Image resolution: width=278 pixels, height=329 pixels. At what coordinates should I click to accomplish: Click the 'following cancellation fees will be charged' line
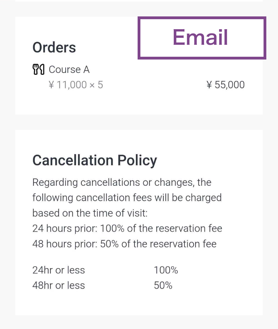pos(127,198)
